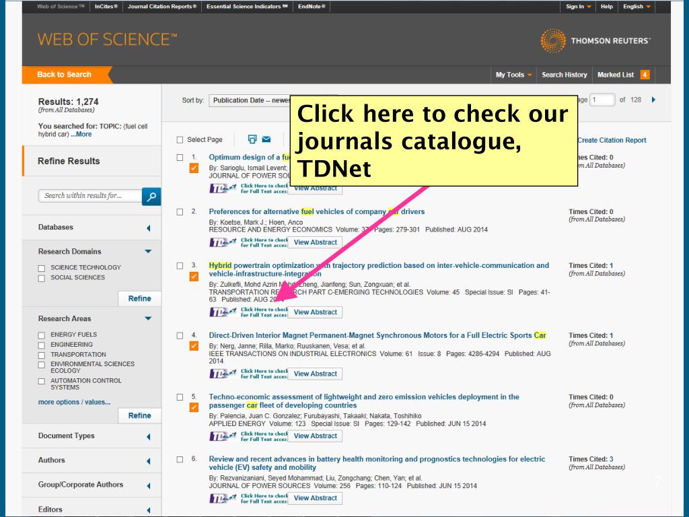Click the ...More link after search query

coord(81,135)
